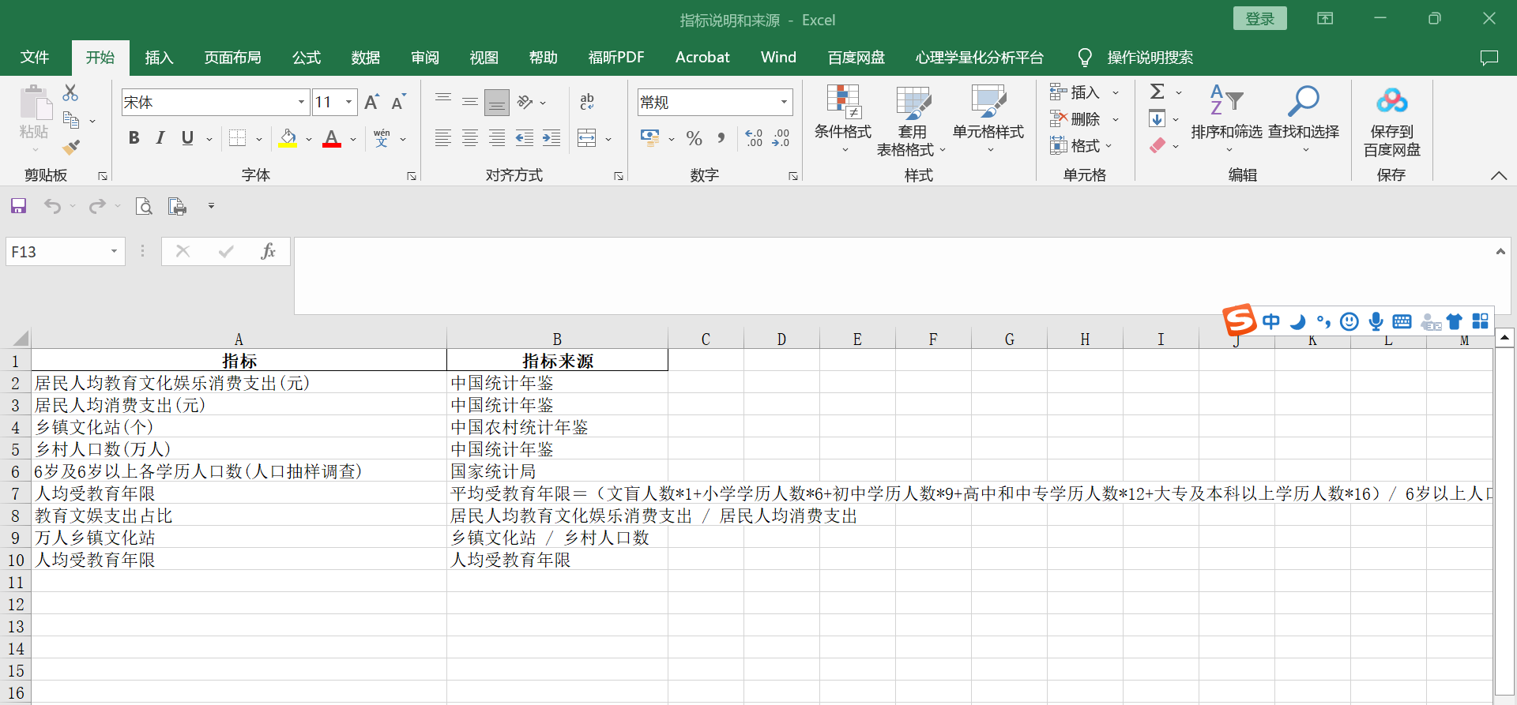Screen dimensions: 1517x705
Task: Toggle center horizontal alignment
Action: [x=470, y=138]
